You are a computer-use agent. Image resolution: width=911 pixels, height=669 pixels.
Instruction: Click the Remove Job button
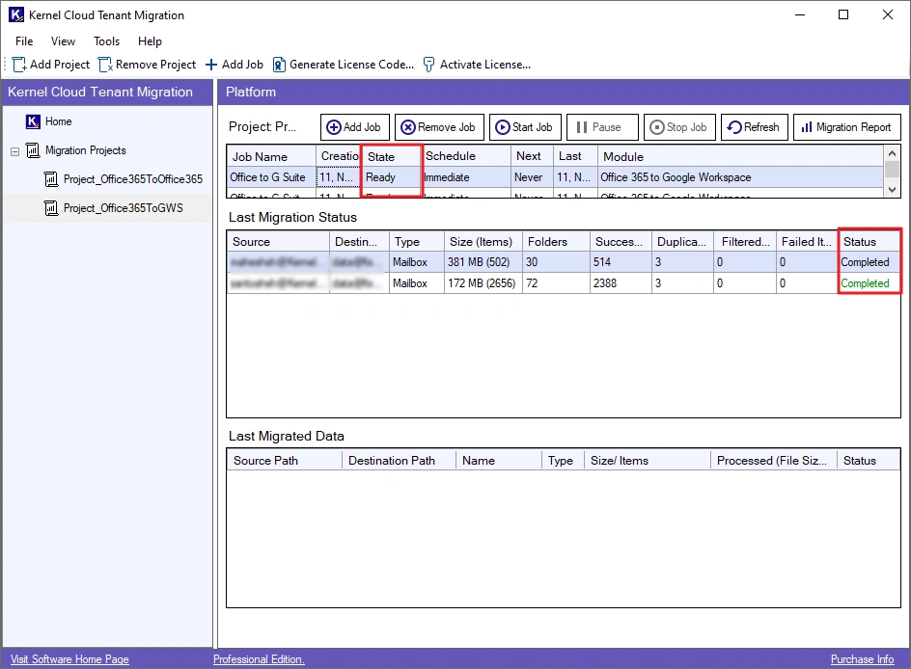[438, 127]
